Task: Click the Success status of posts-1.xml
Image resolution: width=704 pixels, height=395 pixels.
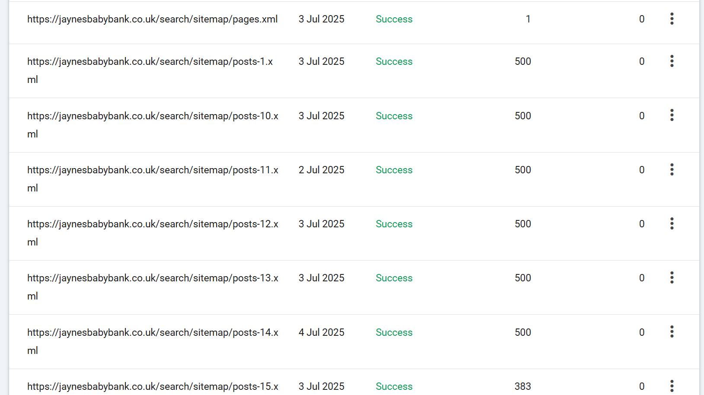Action: 394,61
